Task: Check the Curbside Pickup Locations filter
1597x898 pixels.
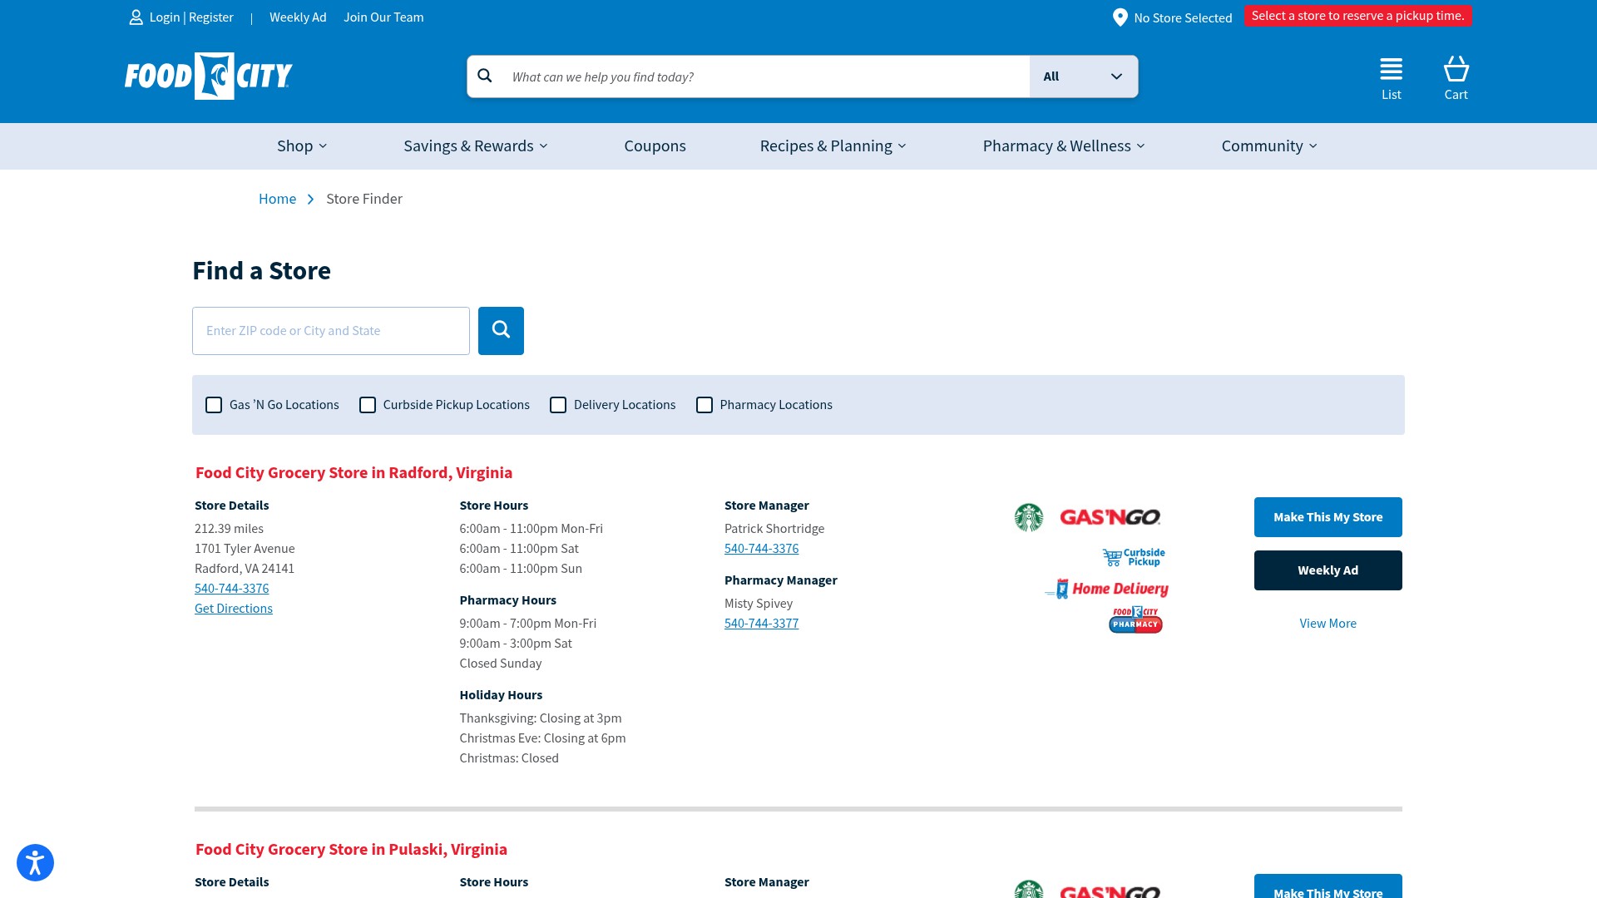Action: [368, 405]
